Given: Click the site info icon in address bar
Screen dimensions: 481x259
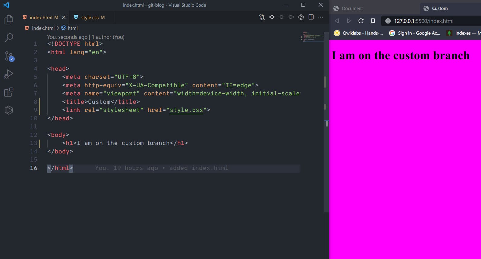Looking at the screenshot, I should tap(388, 21).
